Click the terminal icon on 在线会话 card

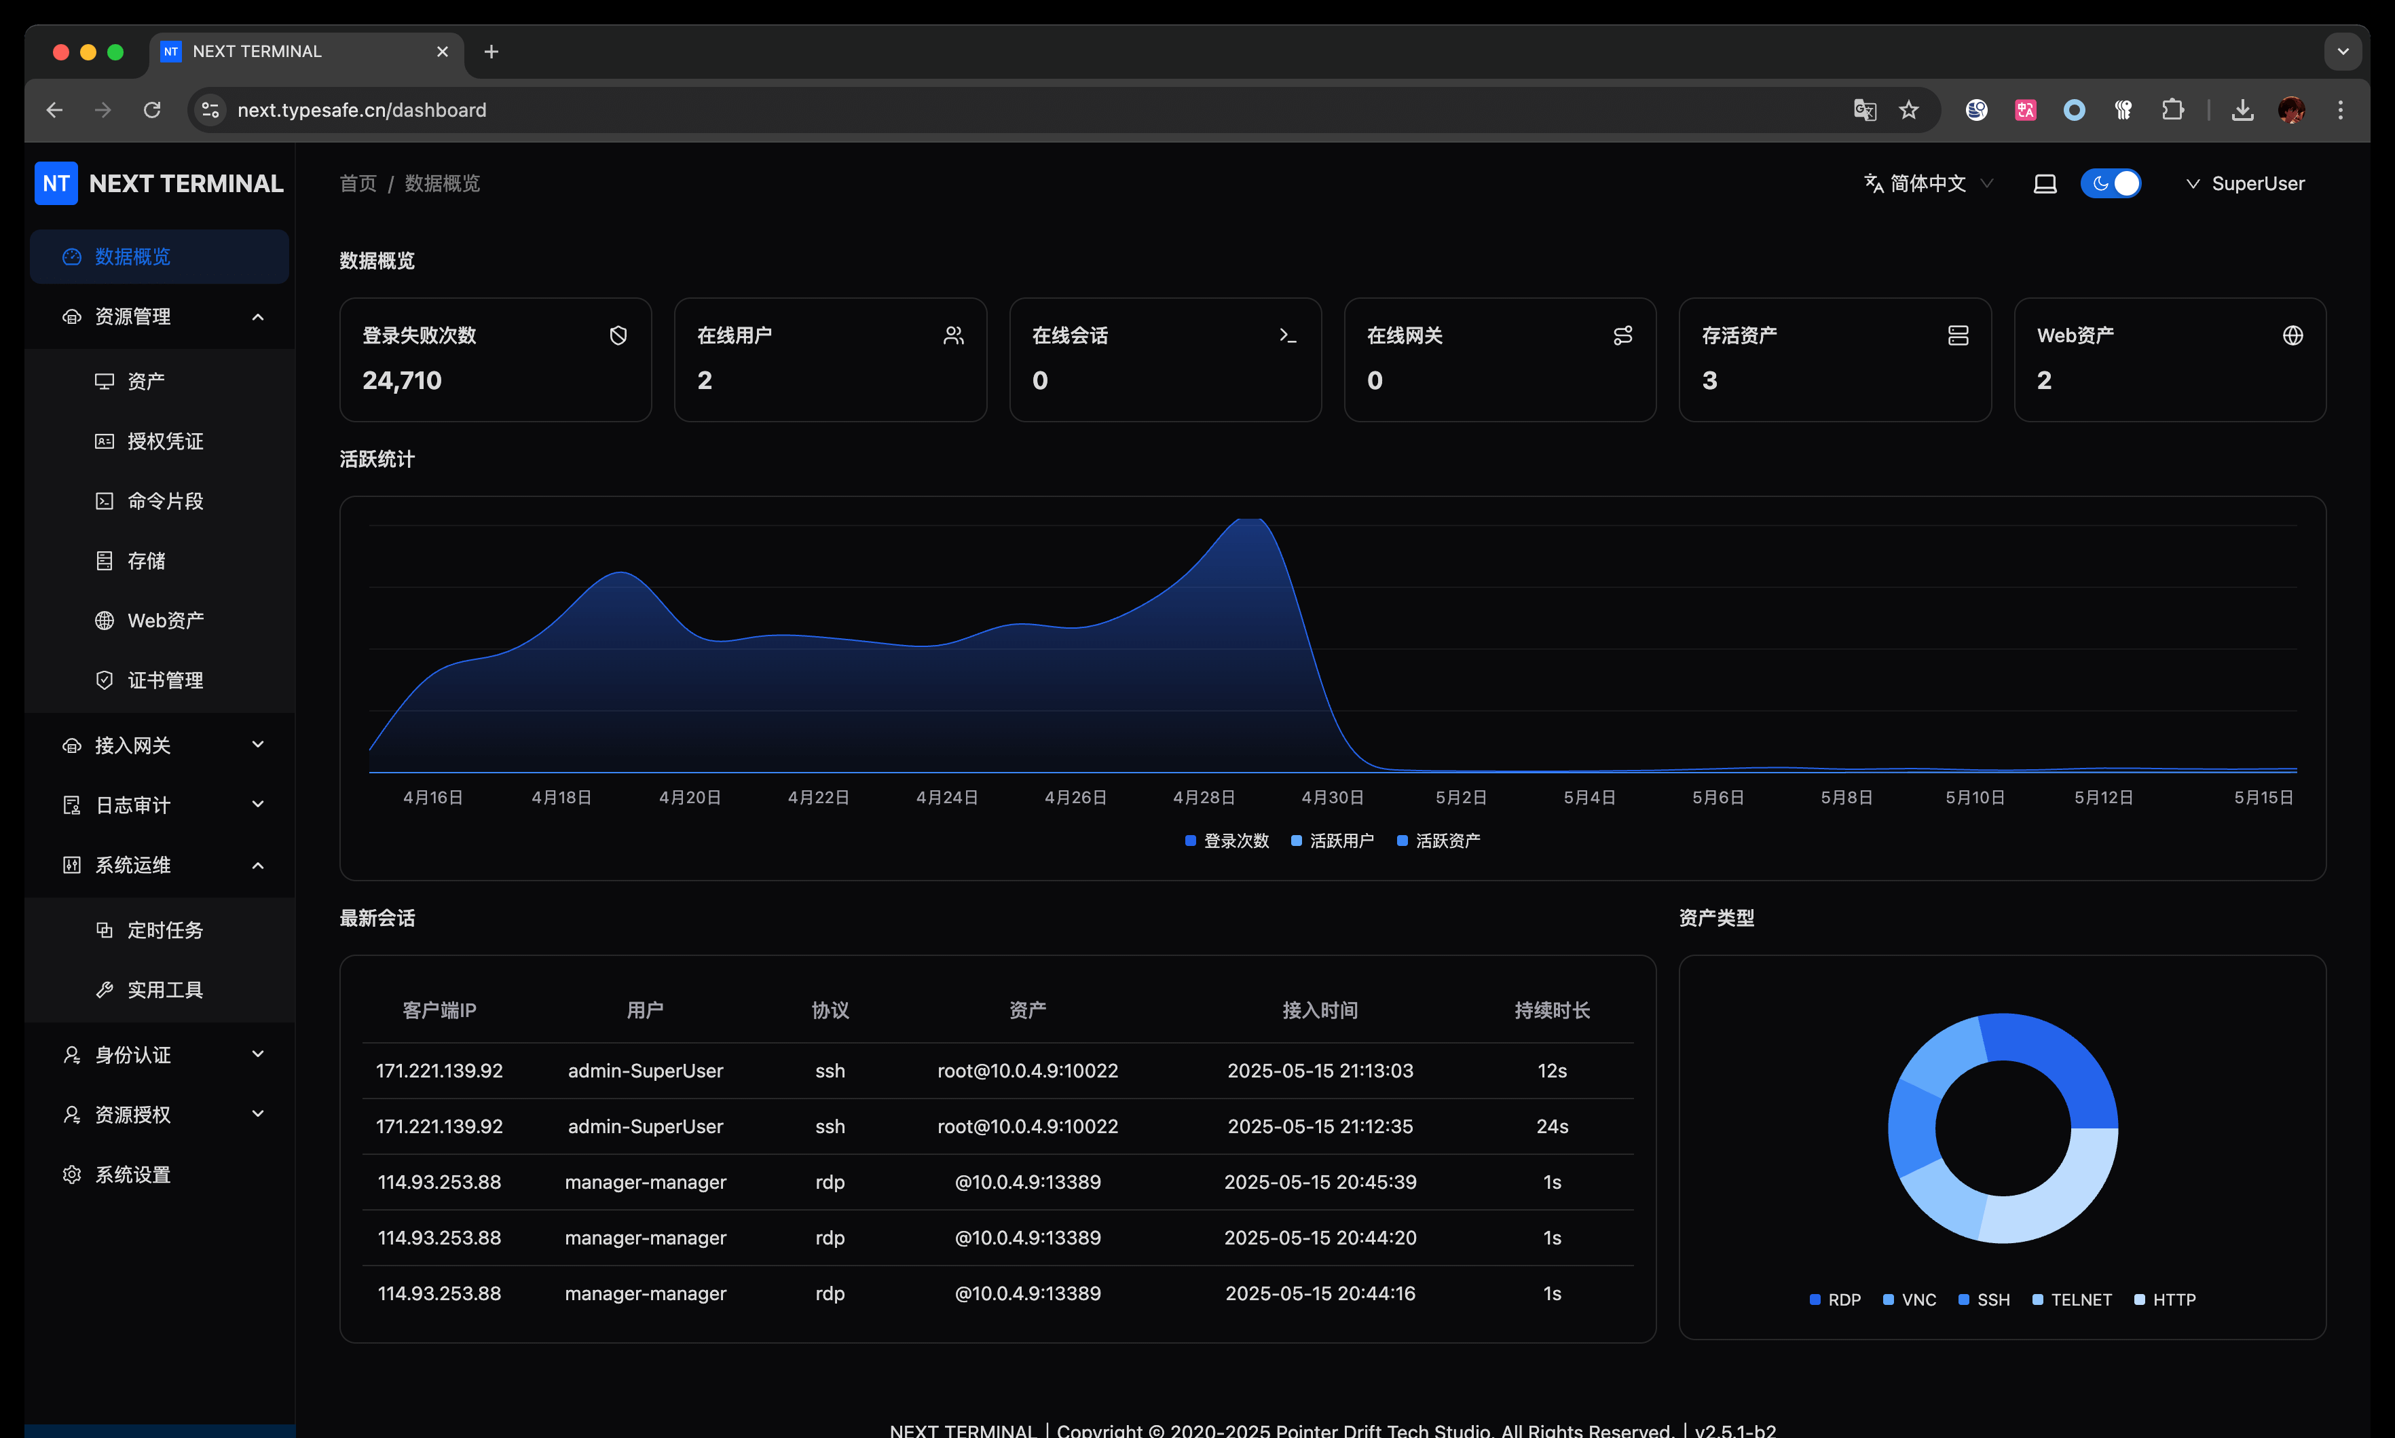click(x=1288, y=335)
